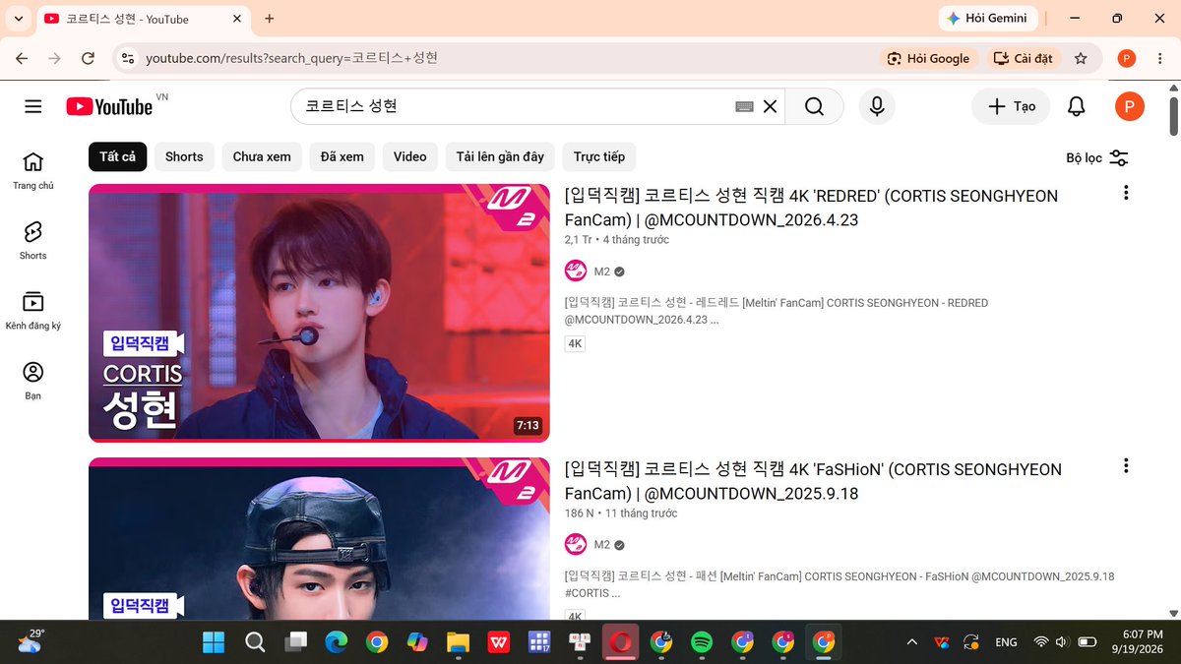Viewport: 1181px width, 664px height.
Task: Select the Tải lên gần đây chip
Action: (500, 156)
